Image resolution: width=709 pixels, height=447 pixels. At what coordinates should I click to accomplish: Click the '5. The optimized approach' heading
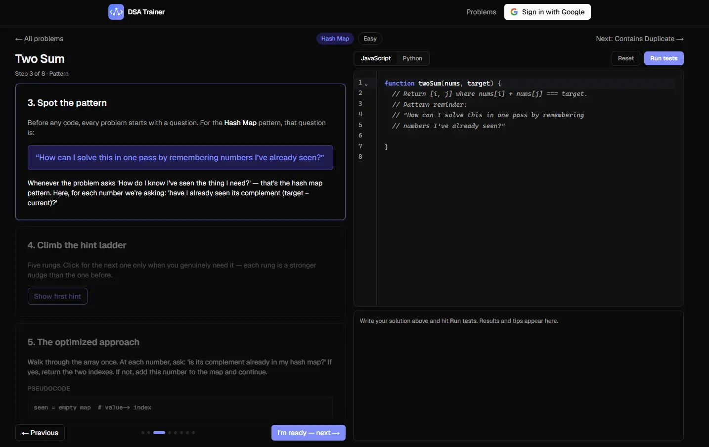click(x=84, y=342)
